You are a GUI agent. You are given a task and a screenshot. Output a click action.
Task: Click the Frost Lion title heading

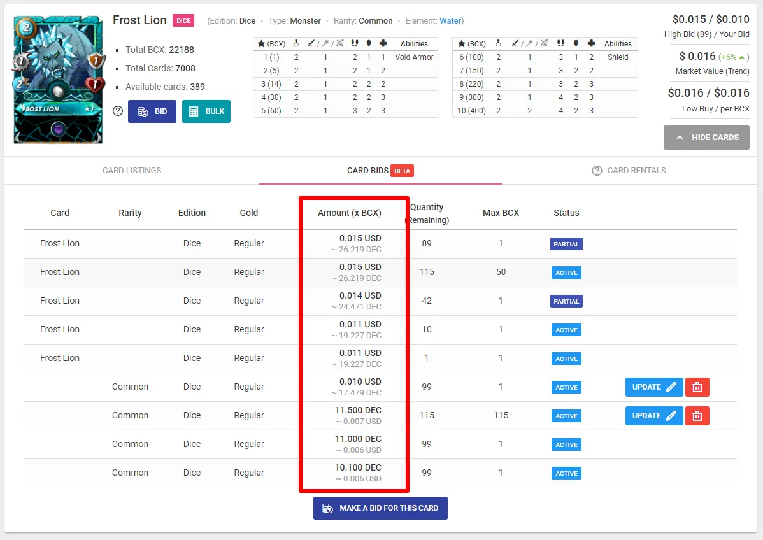point(139,20)
